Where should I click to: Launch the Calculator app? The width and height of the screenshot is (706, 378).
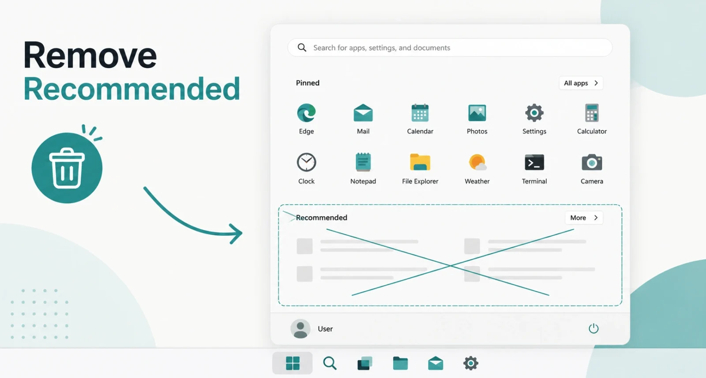592,113
